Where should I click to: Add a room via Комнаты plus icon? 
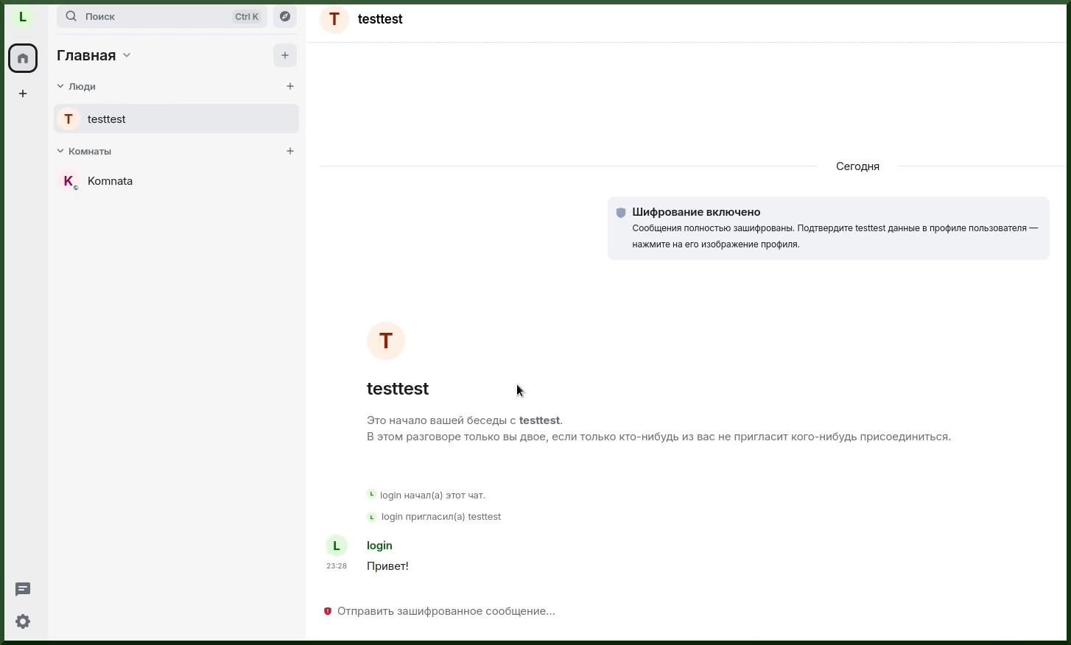pyautogui.click(x=290, y=151)
